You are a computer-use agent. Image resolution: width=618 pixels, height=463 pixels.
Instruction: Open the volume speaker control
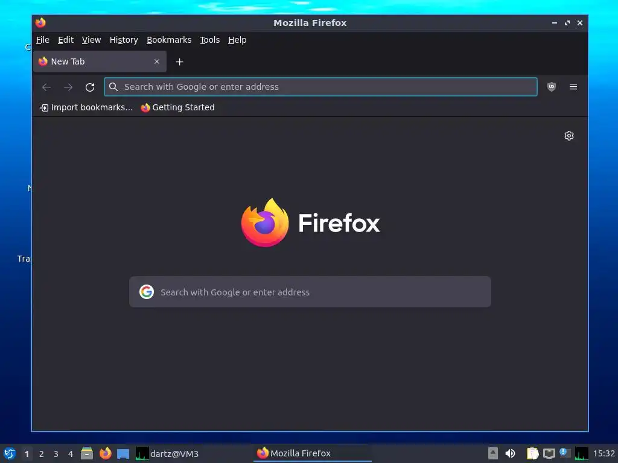[510, 453]
